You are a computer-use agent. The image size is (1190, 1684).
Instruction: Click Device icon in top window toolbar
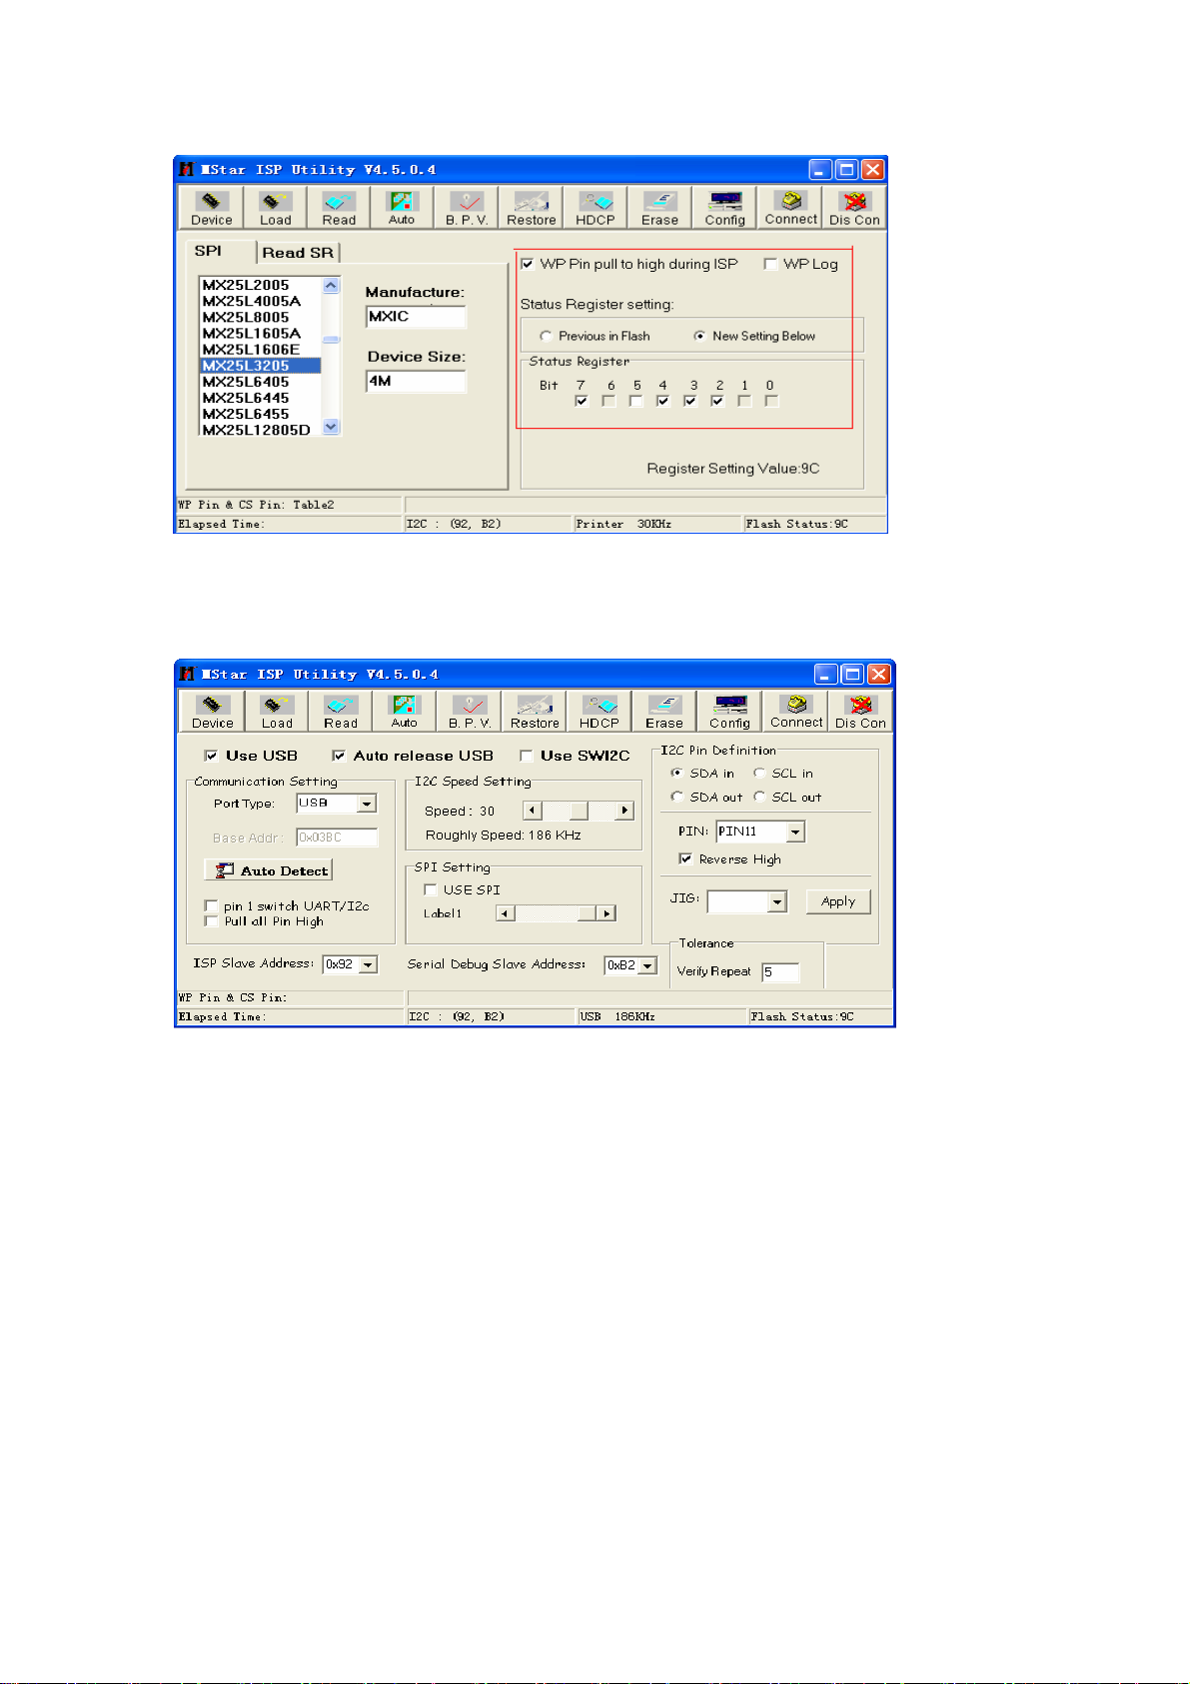click(211, 208)
